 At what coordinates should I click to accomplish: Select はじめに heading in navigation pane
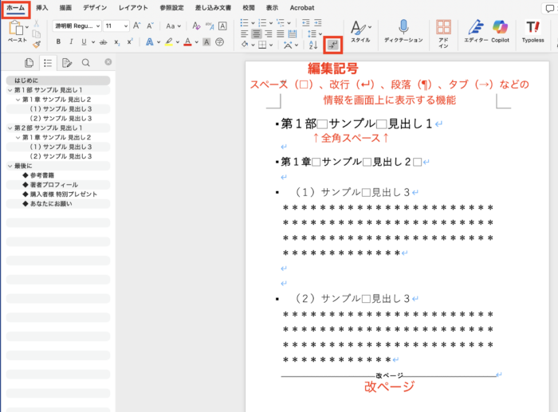(58, 80)
